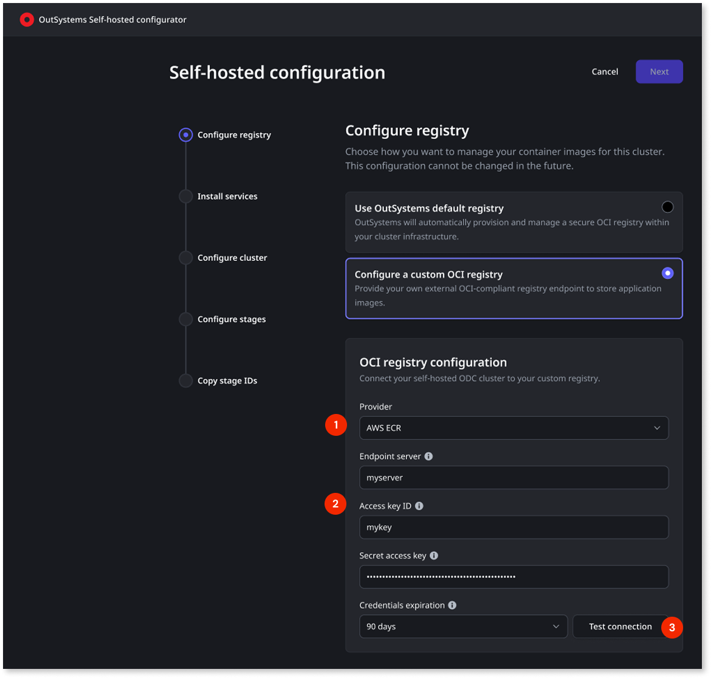The width and height of the screenshot is (711, 678).
Task: Click the Secret access key password field
Action: [514, 577]
